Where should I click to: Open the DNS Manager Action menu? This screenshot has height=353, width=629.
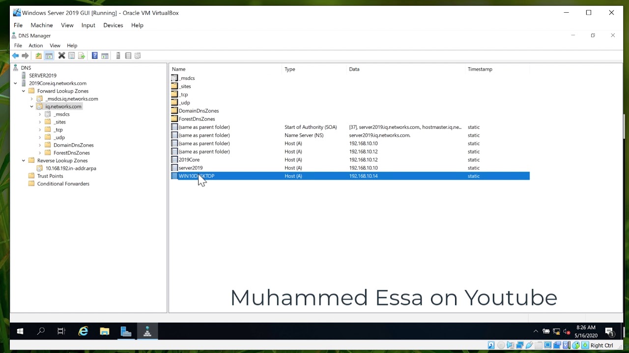[x=35, y=46]
